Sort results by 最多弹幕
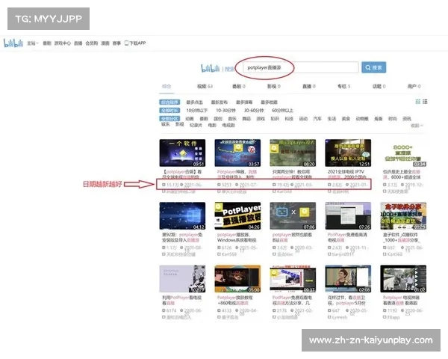Screen dimensions: 448x359 coord(244,102)
